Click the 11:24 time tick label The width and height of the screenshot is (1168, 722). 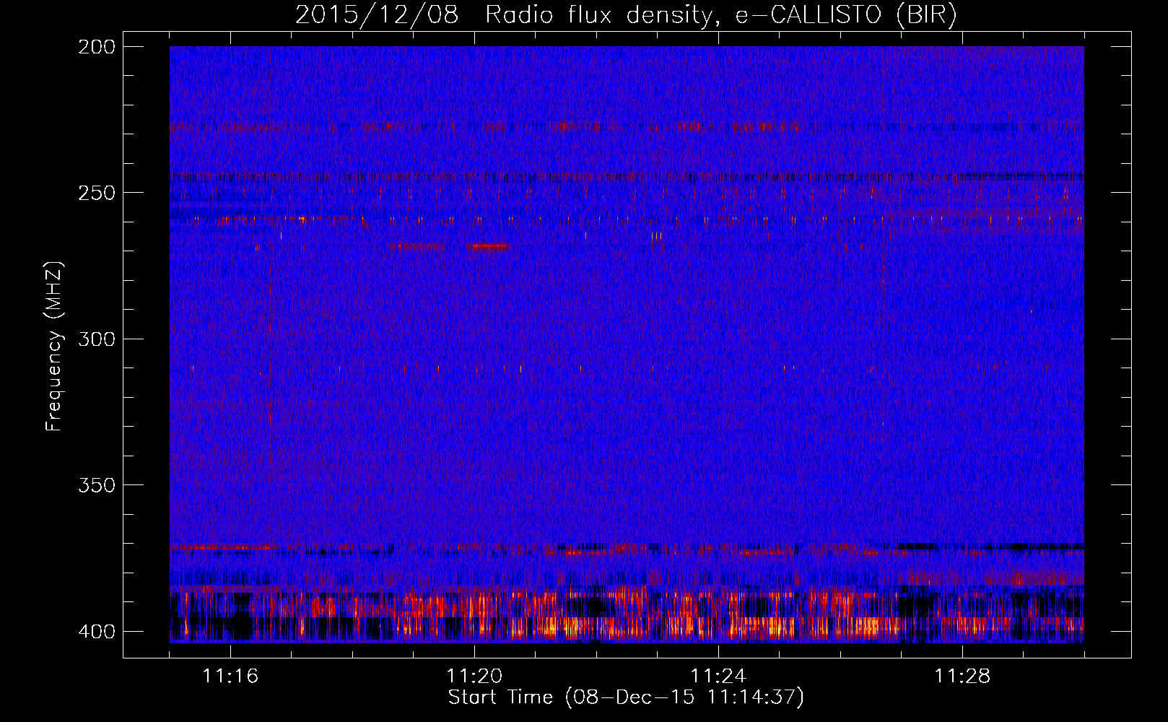point(718,676)
